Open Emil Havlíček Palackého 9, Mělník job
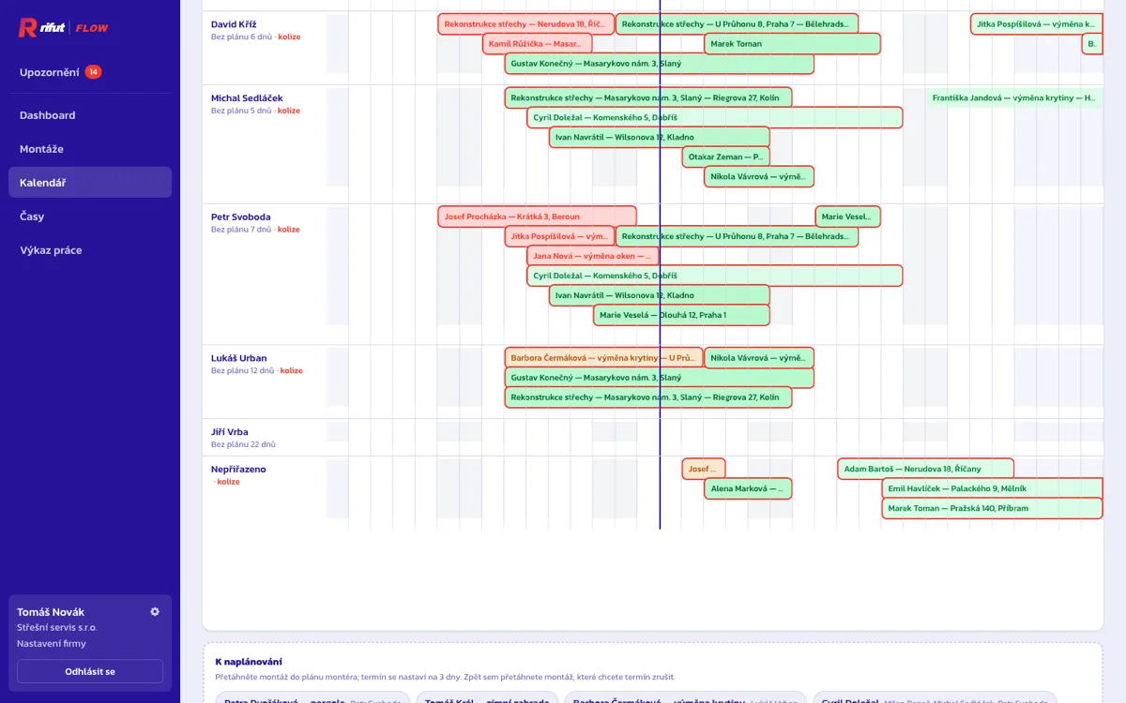 click(x=992, y=489)
